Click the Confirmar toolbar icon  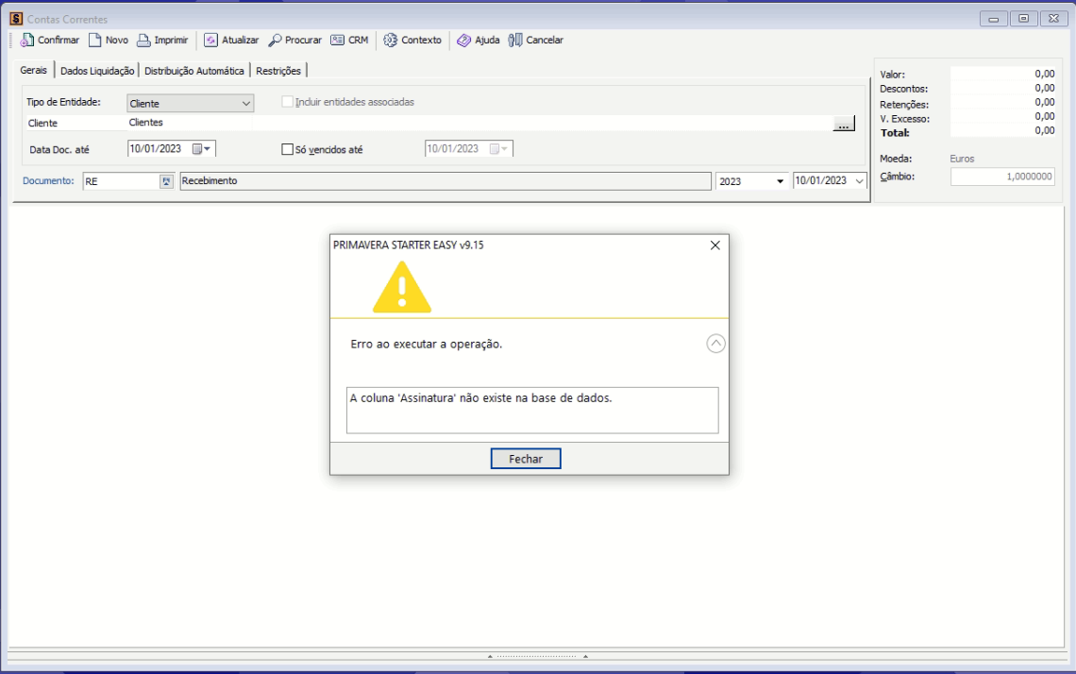point(26,41)
